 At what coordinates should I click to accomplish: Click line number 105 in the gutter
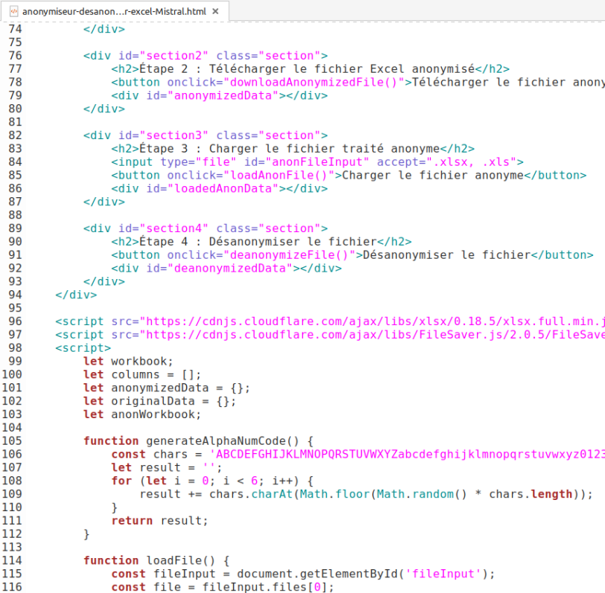point(15,440)
